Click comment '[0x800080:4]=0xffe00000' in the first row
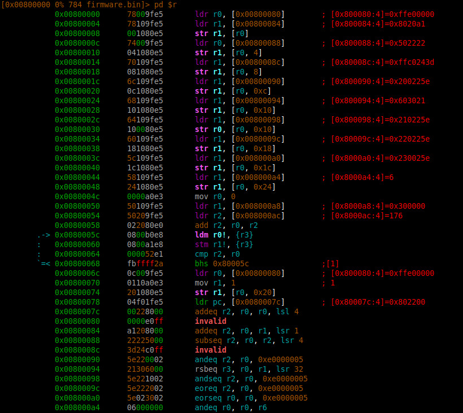Screen dimensions: 463x413 (x=382, y=14)
